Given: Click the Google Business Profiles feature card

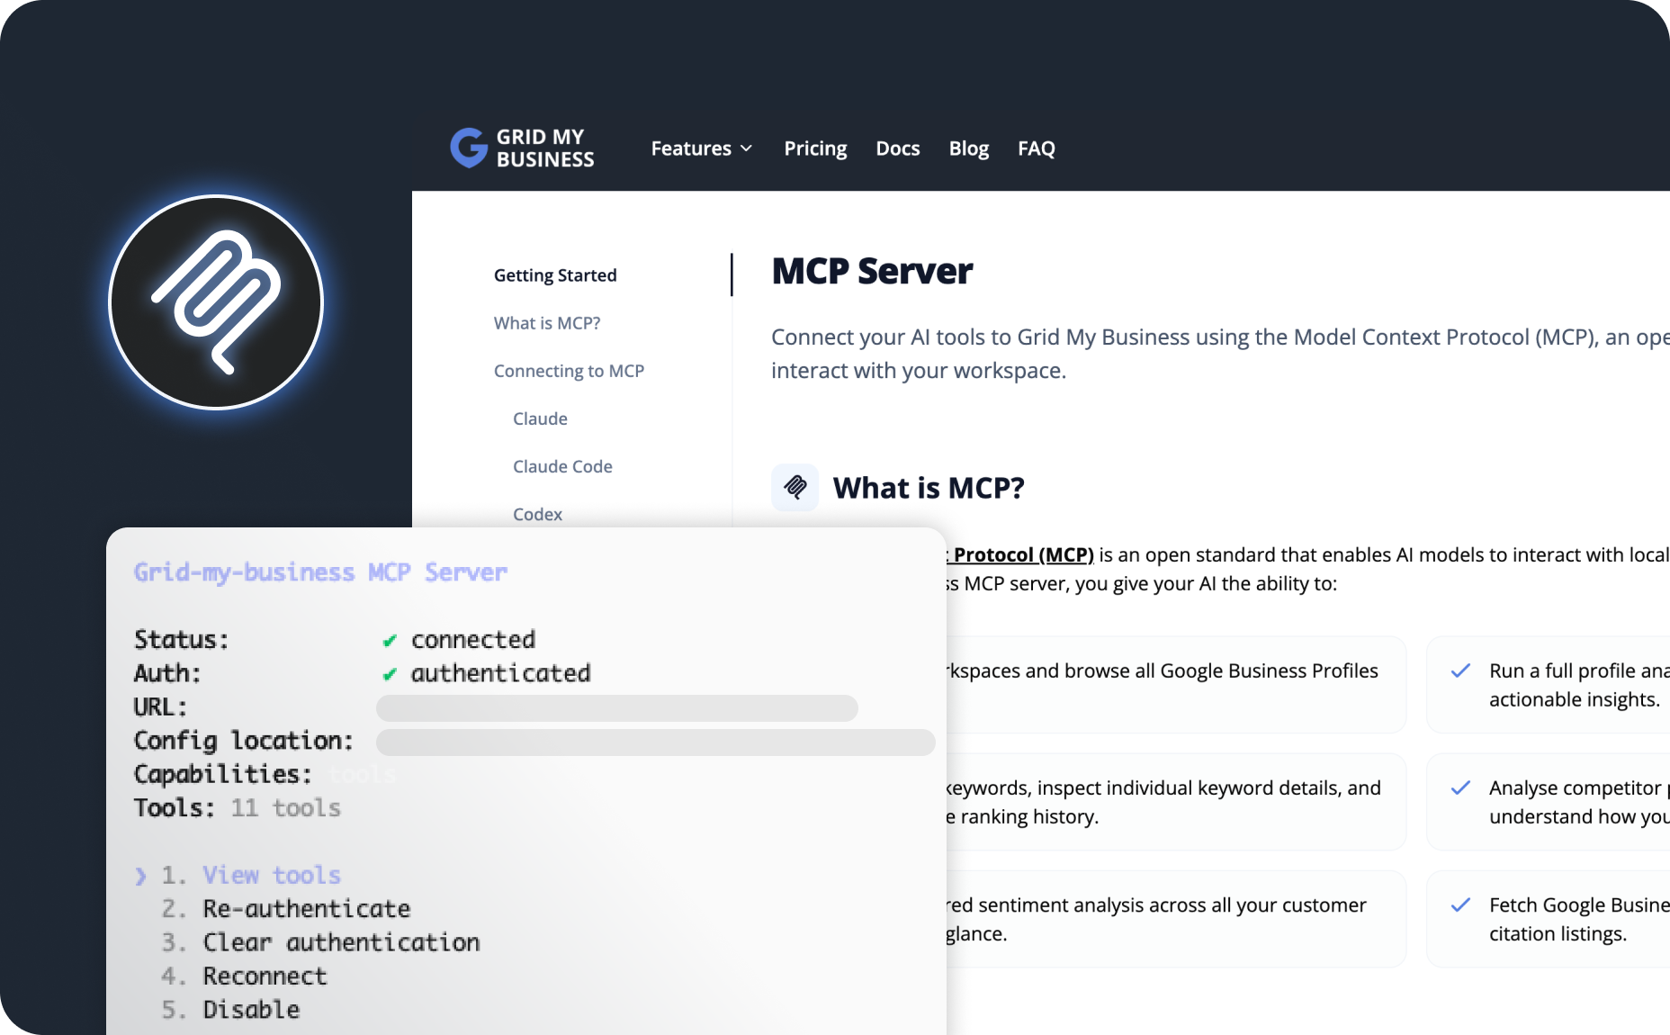Looking at the screenshot, I should (x=1175, y=685).
